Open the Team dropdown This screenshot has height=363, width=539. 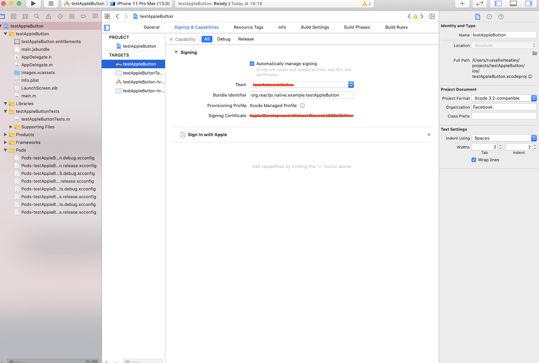pos(302,85)
